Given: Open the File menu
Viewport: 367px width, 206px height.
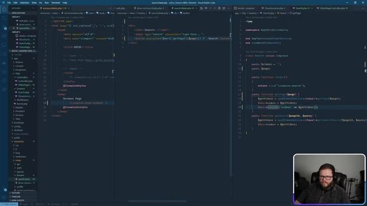Looking at the screenshot, I should click(x=9, y=2).
